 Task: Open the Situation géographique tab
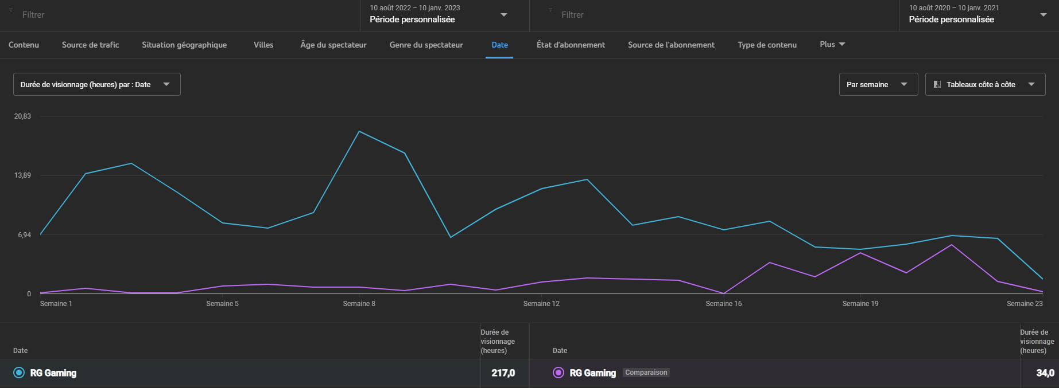coord(184,45)
